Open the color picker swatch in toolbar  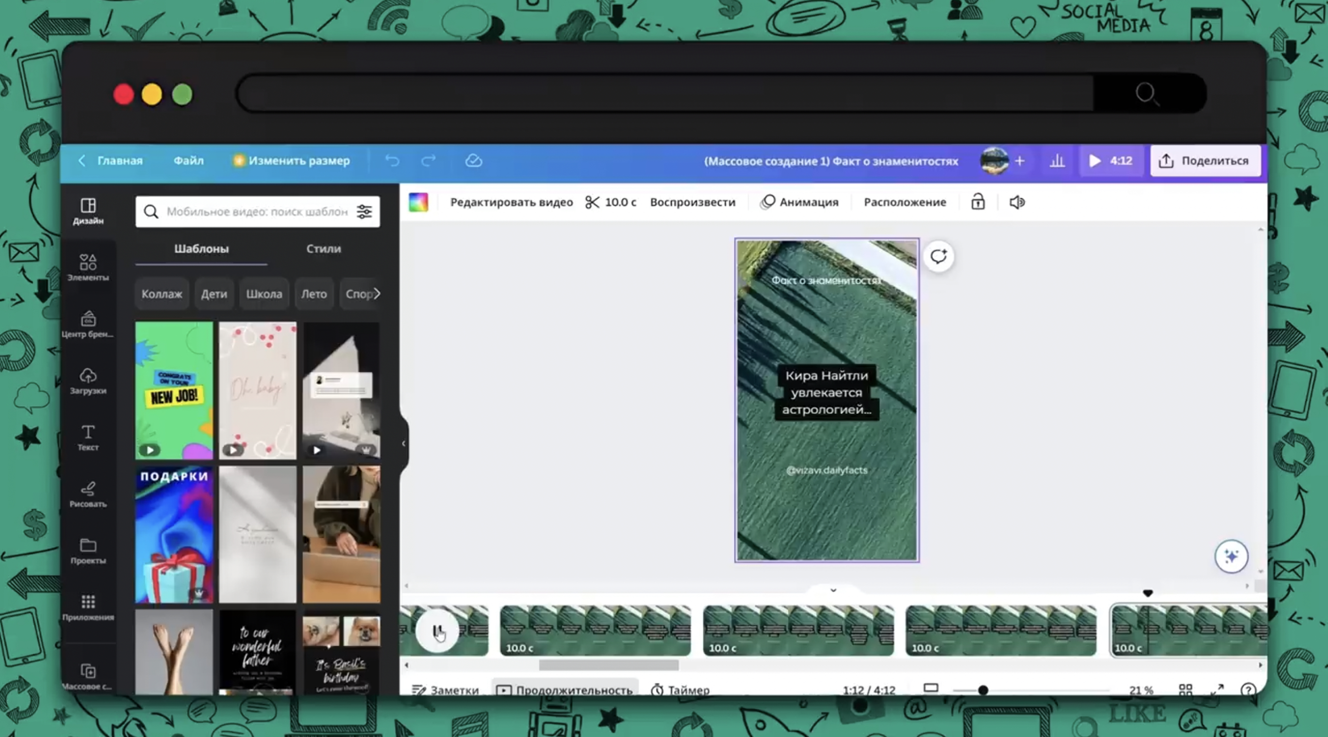click(419, 202)
